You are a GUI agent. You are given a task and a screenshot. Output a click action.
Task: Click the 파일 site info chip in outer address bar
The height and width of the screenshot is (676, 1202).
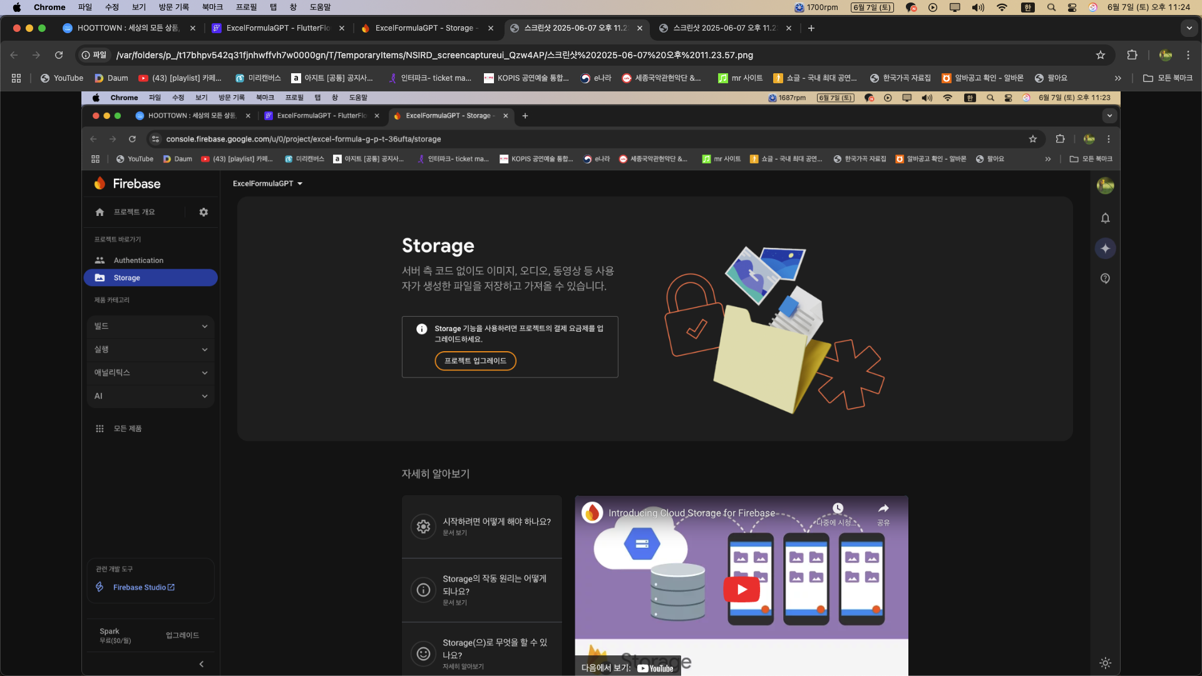tap(95, 55)
